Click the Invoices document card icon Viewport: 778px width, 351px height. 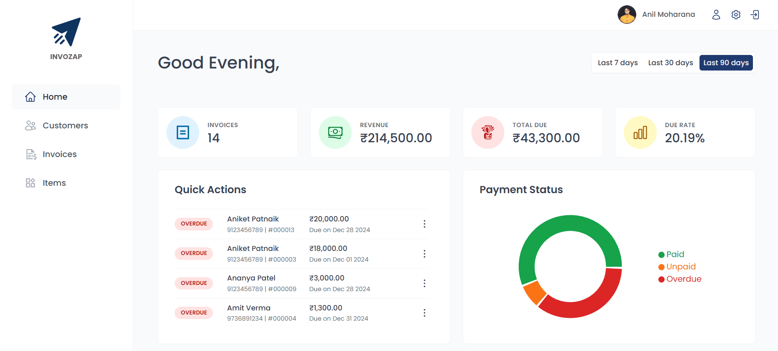(x=183, y=132)
